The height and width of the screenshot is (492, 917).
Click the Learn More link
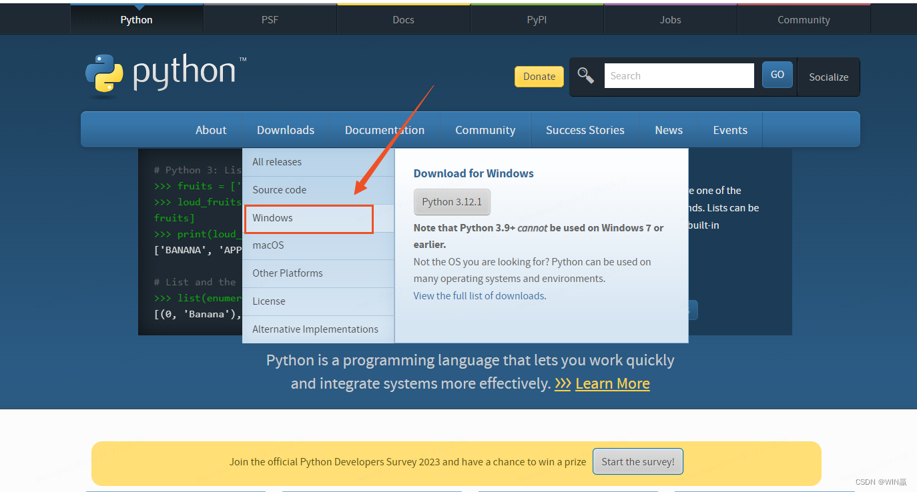tap(612, 384)
